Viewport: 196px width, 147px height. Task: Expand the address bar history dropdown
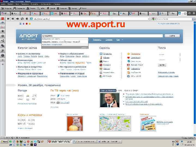click(x=149, y=19)
